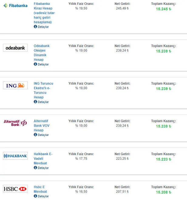The image size is (187, 200).
Task: Click the Fibabanka logo
Action: (15, 5)
